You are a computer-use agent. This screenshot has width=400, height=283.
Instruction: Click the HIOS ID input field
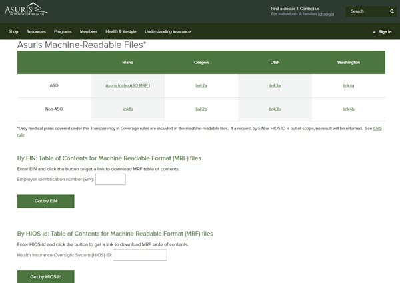140,255
